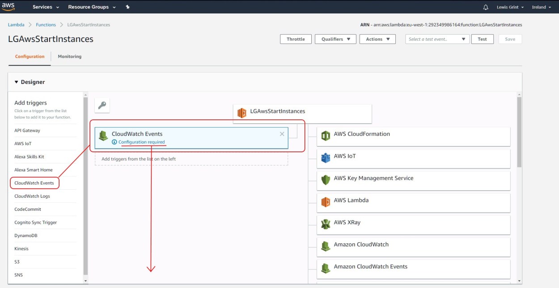Open the Services menu
The height and width of the screenshot is (288, 559).
pyautogui.click(x=45, y=7)
